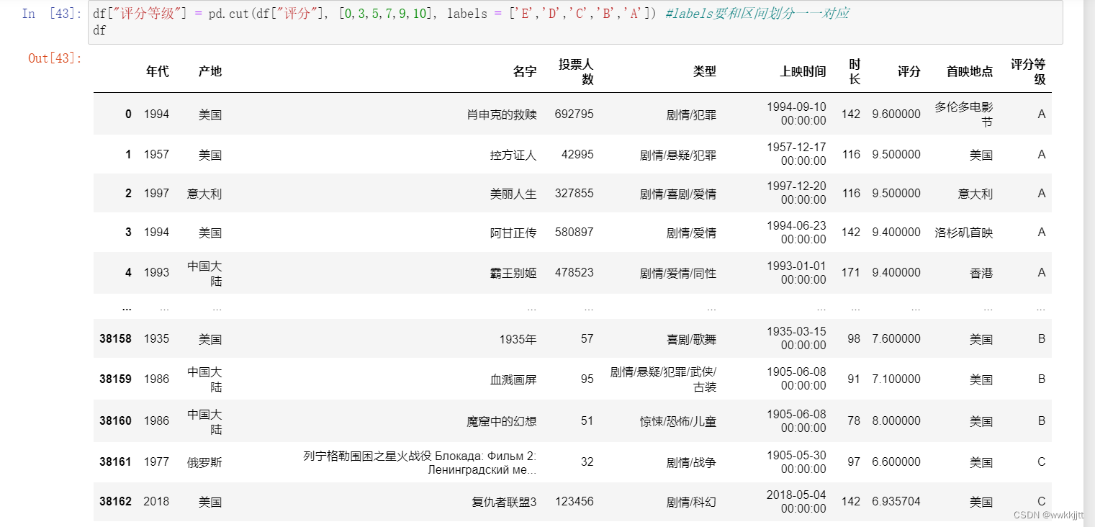Image resolution: width=1095 pixels, height=527 pixels.
Task: Click movie name 魔窟中的幻想
Action: [502, 421]
